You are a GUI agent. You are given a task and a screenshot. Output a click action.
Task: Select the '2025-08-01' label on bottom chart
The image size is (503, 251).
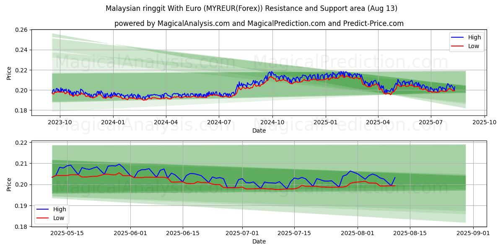[x=358, y=233]
